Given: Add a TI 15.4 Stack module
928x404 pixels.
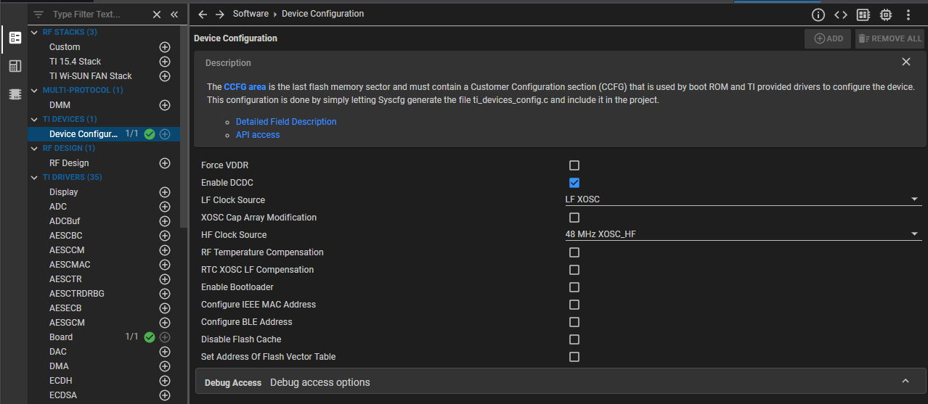Looking at the screenshot, I should (x=165, y=62).
